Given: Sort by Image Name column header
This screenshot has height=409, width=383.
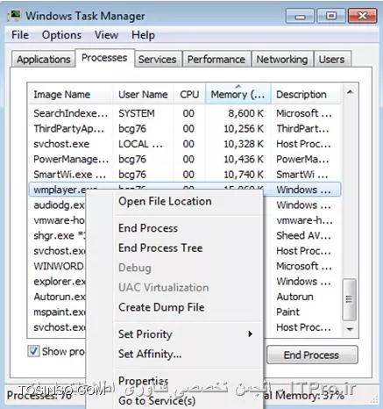Looking at the screenshot, I should [70, 95].
